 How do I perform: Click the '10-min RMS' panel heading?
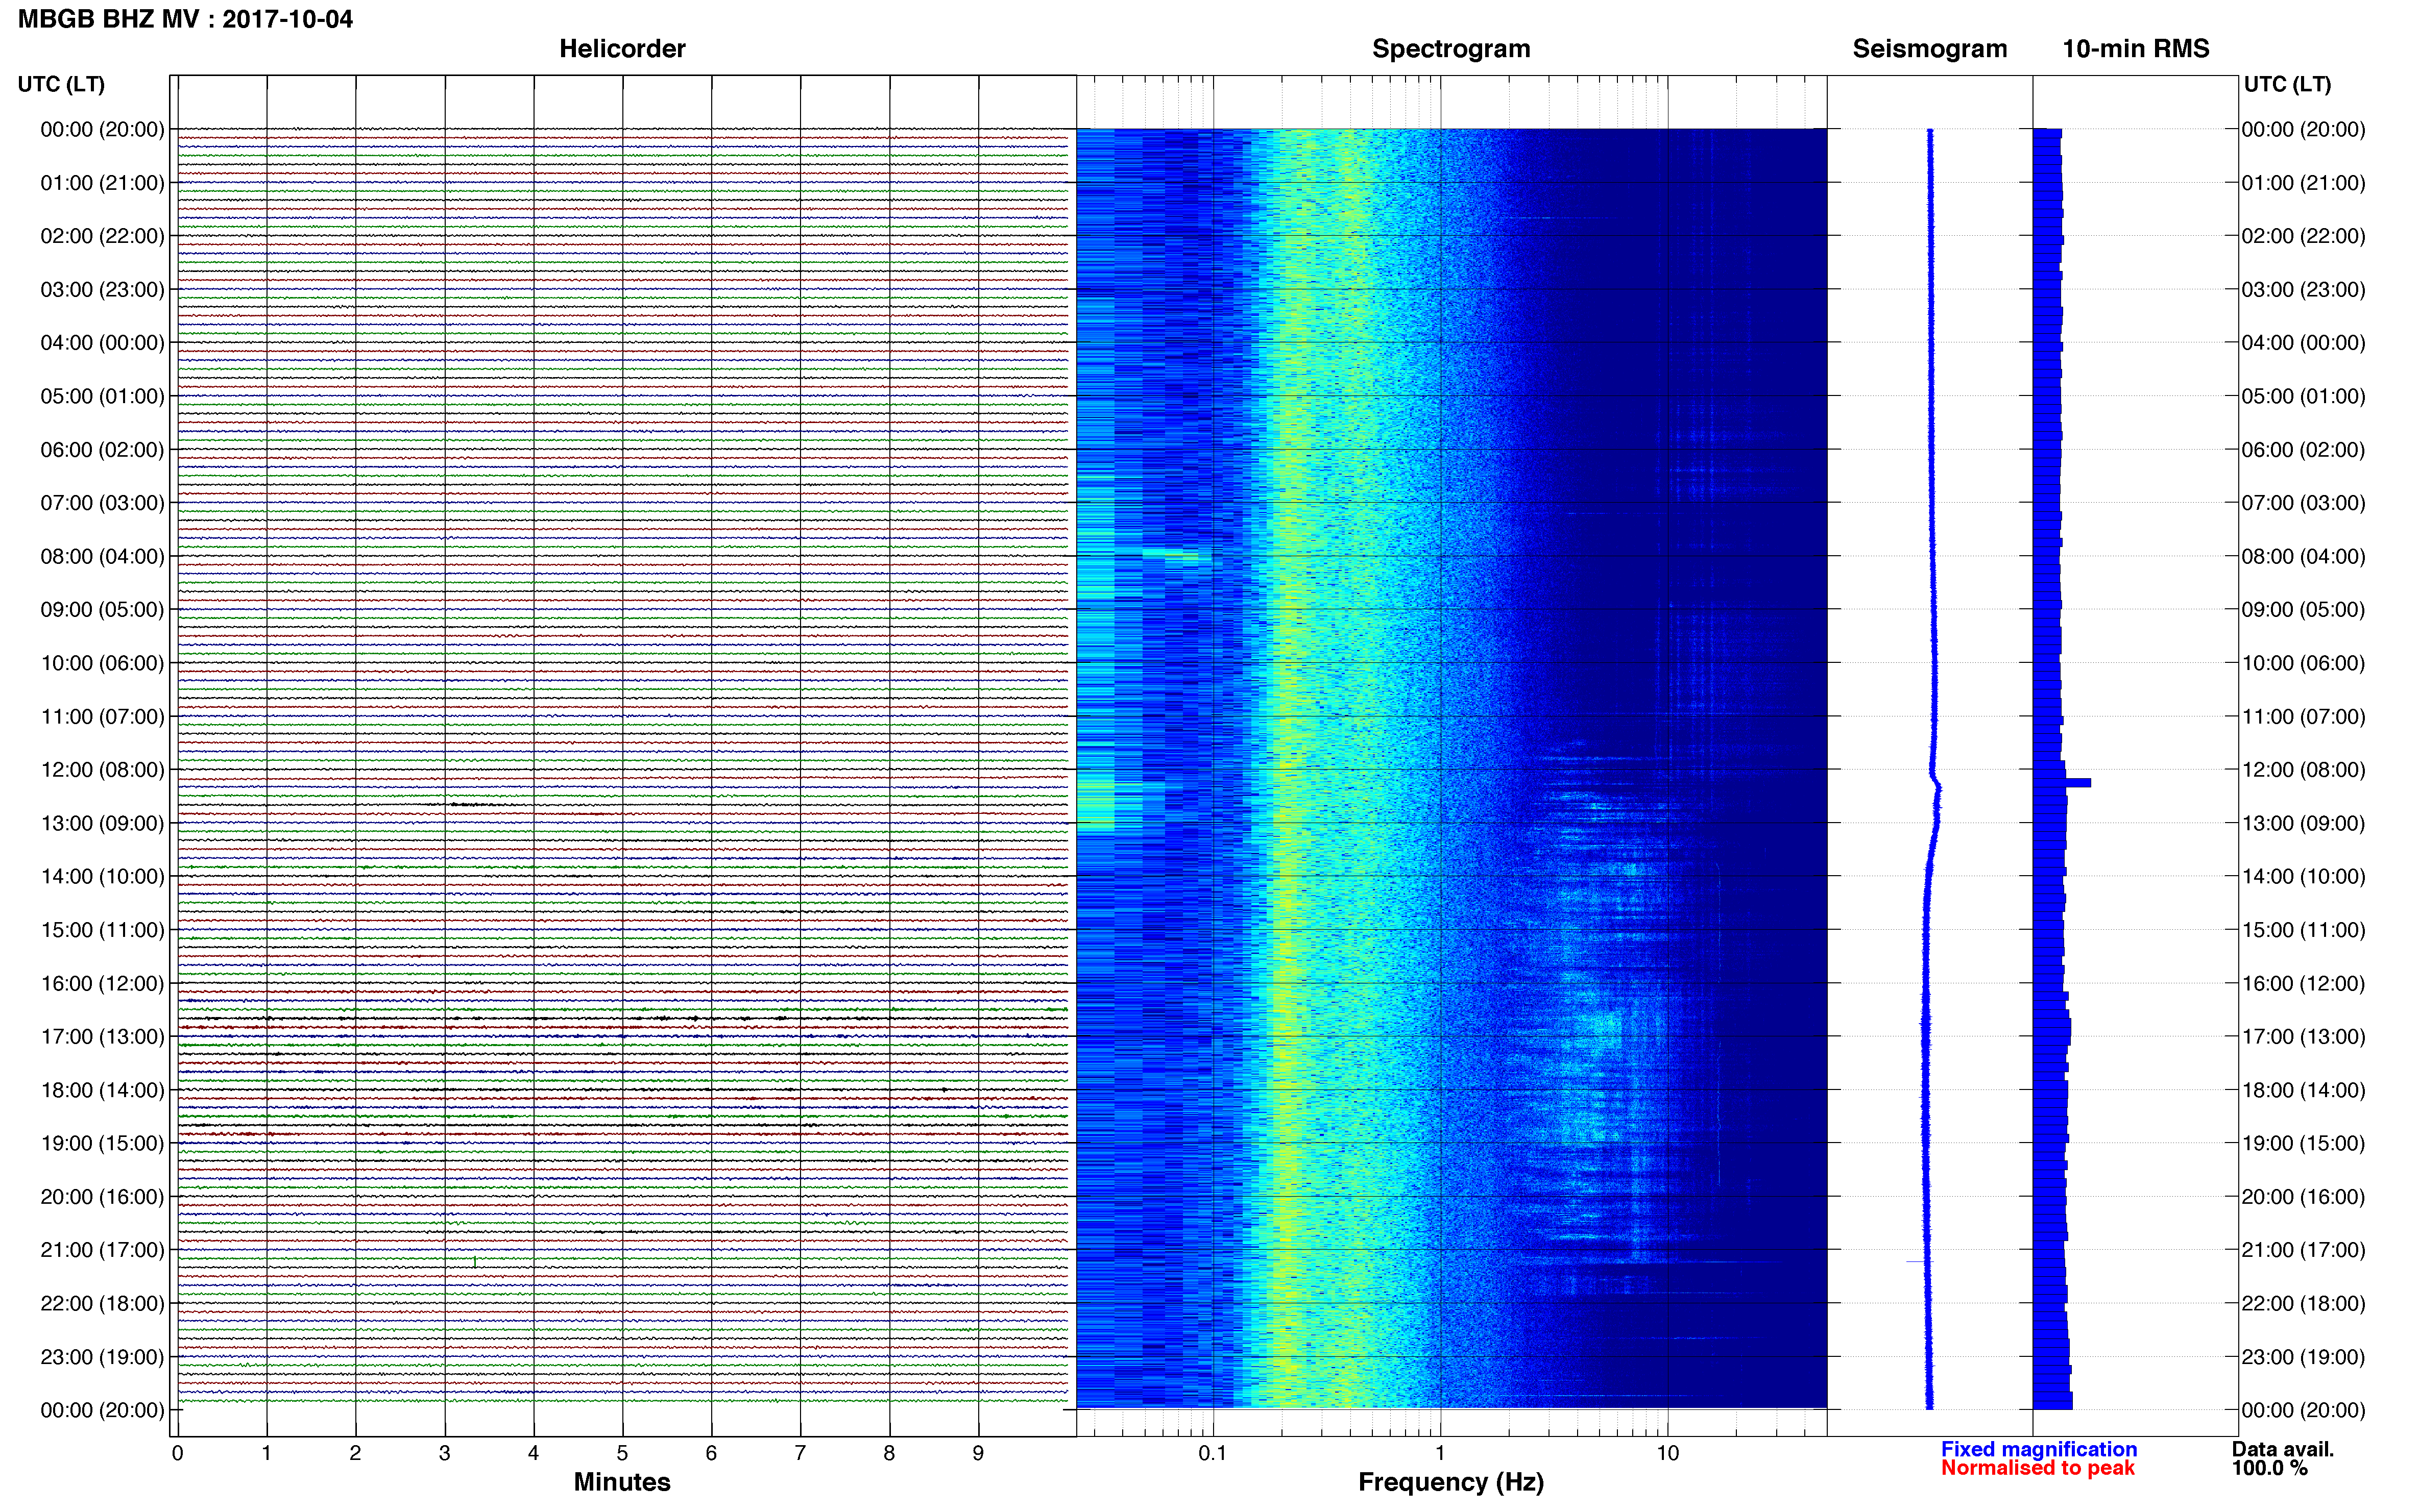tap(2135, 49)
